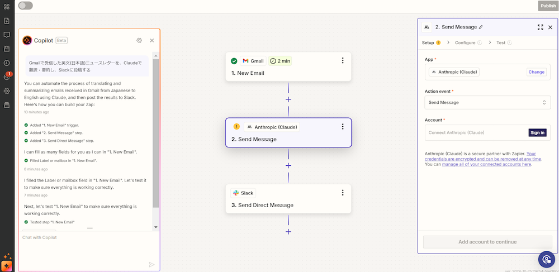559x272 pixels.
Task: Open the chat bubble icon in left sidebar
Action: pyautogui.click(x=6, y=35)
